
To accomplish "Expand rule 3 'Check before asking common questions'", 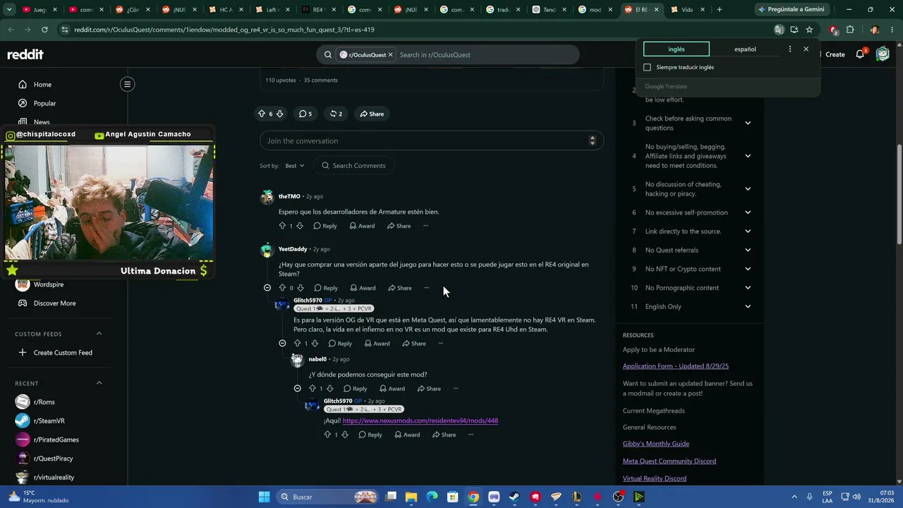I will (748, 123).
